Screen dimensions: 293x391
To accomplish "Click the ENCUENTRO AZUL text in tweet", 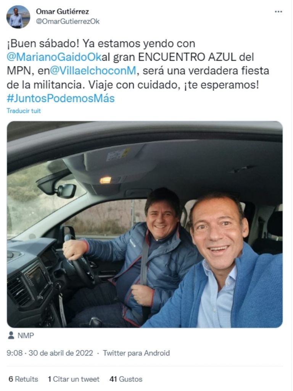I will (187, 57).
